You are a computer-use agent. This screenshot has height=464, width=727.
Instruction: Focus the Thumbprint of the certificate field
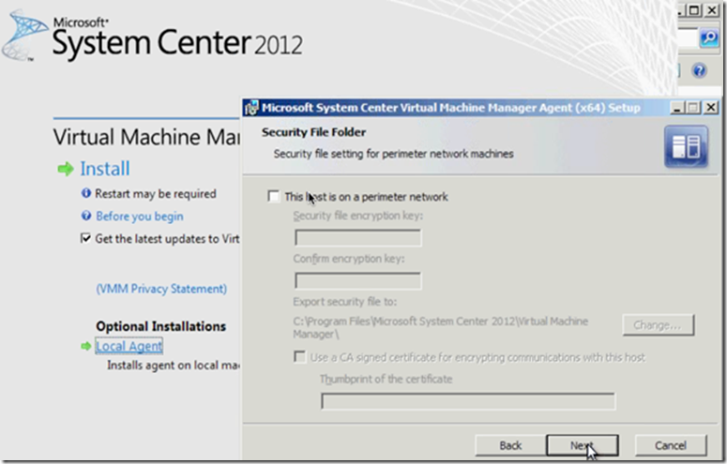pos(468,401)
